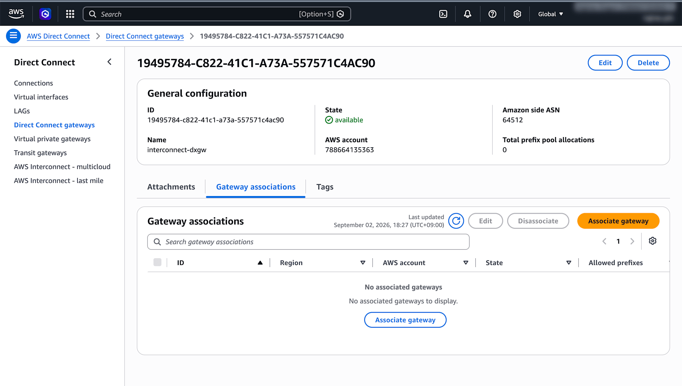The width and height of the screenshot is (682, 386).
Task: Click the Edit button in Gateway associations
Action: (486, 221)
